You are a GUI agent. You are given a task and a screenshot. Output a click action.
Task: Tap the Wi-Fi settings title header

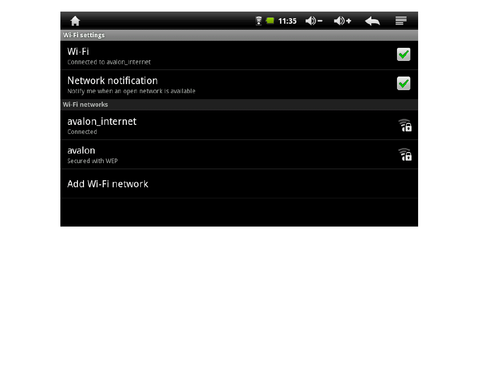[84, 35]
